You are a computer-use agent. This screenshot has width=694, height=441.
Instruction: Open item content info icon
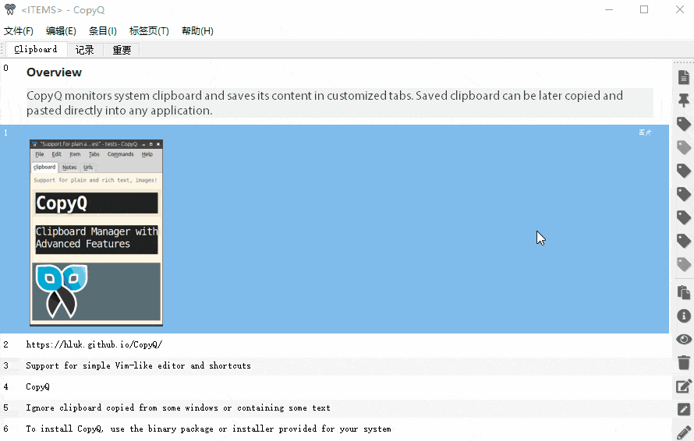coord(684,316)
